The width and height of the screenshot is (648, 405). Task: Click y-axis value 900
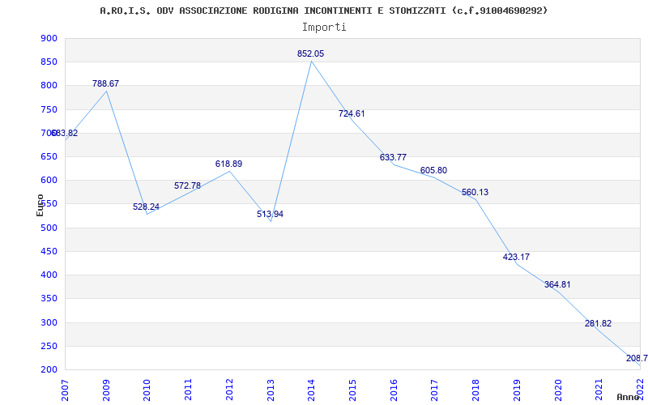pyautogui.click(x=49, y=38)
